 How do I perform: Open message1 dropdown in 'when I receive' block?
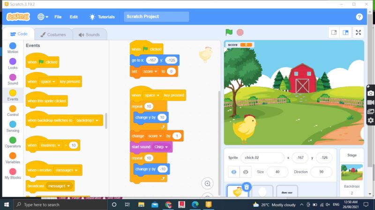[x=67, y=170]
